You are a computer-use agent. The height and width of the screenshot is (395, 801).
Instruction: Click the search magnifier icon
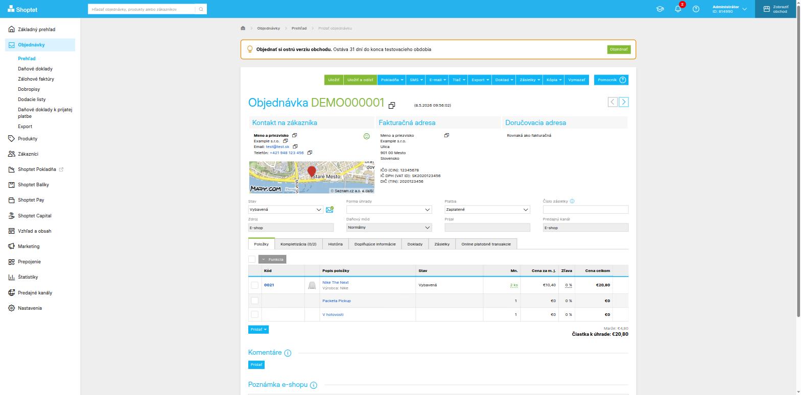(x=201, y=9)
